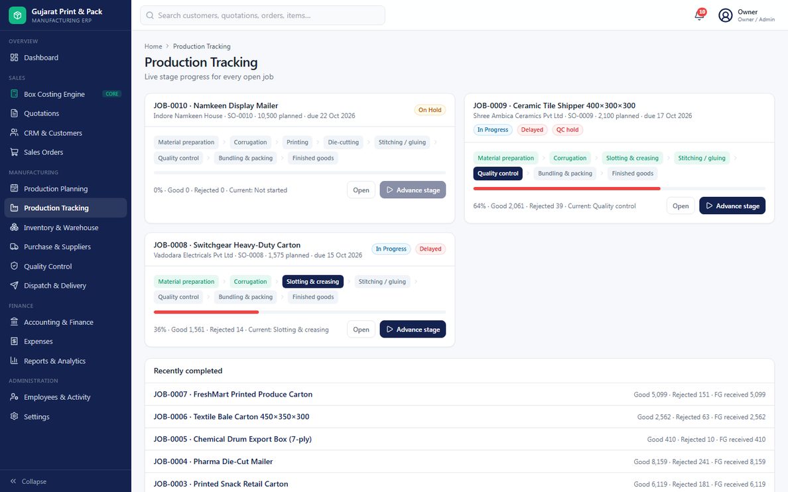Viewport: 788px width, 492px height.
Task: Advance stage for JOB-0010
Action: [x=413, y=190]
